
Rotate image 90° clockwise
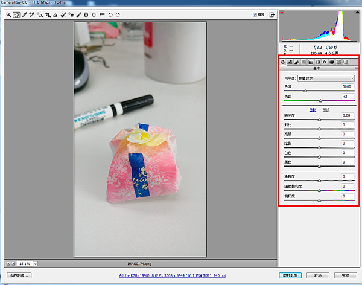click(x=118, y=14)
